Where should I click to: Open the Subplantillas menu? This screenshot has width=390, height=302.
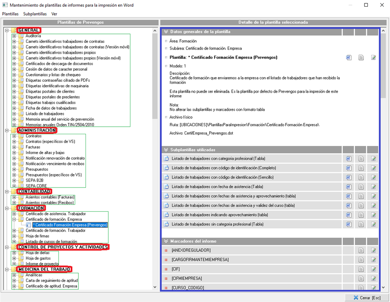point(35,14)
